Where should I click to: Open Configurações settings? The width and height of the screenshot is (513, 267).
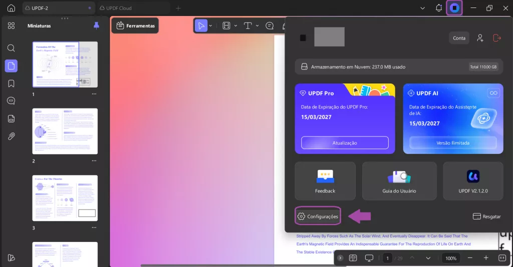[318, 216]
